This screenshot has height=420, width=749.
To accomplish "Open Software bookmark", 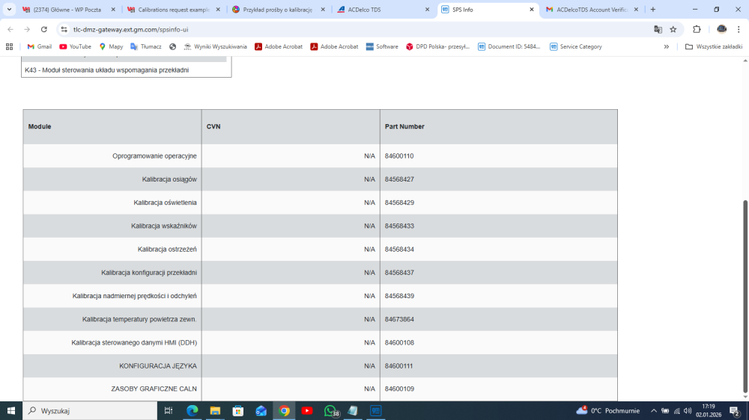I will pyautogui.click(x=382, y=47).
